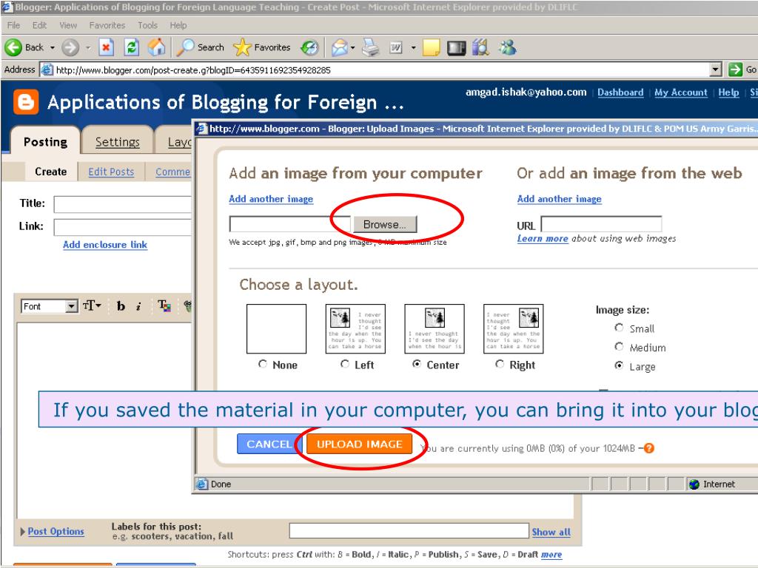
Task: Click the Mail envelope icon
Action: pyautogui.click(x=339, y=47)
